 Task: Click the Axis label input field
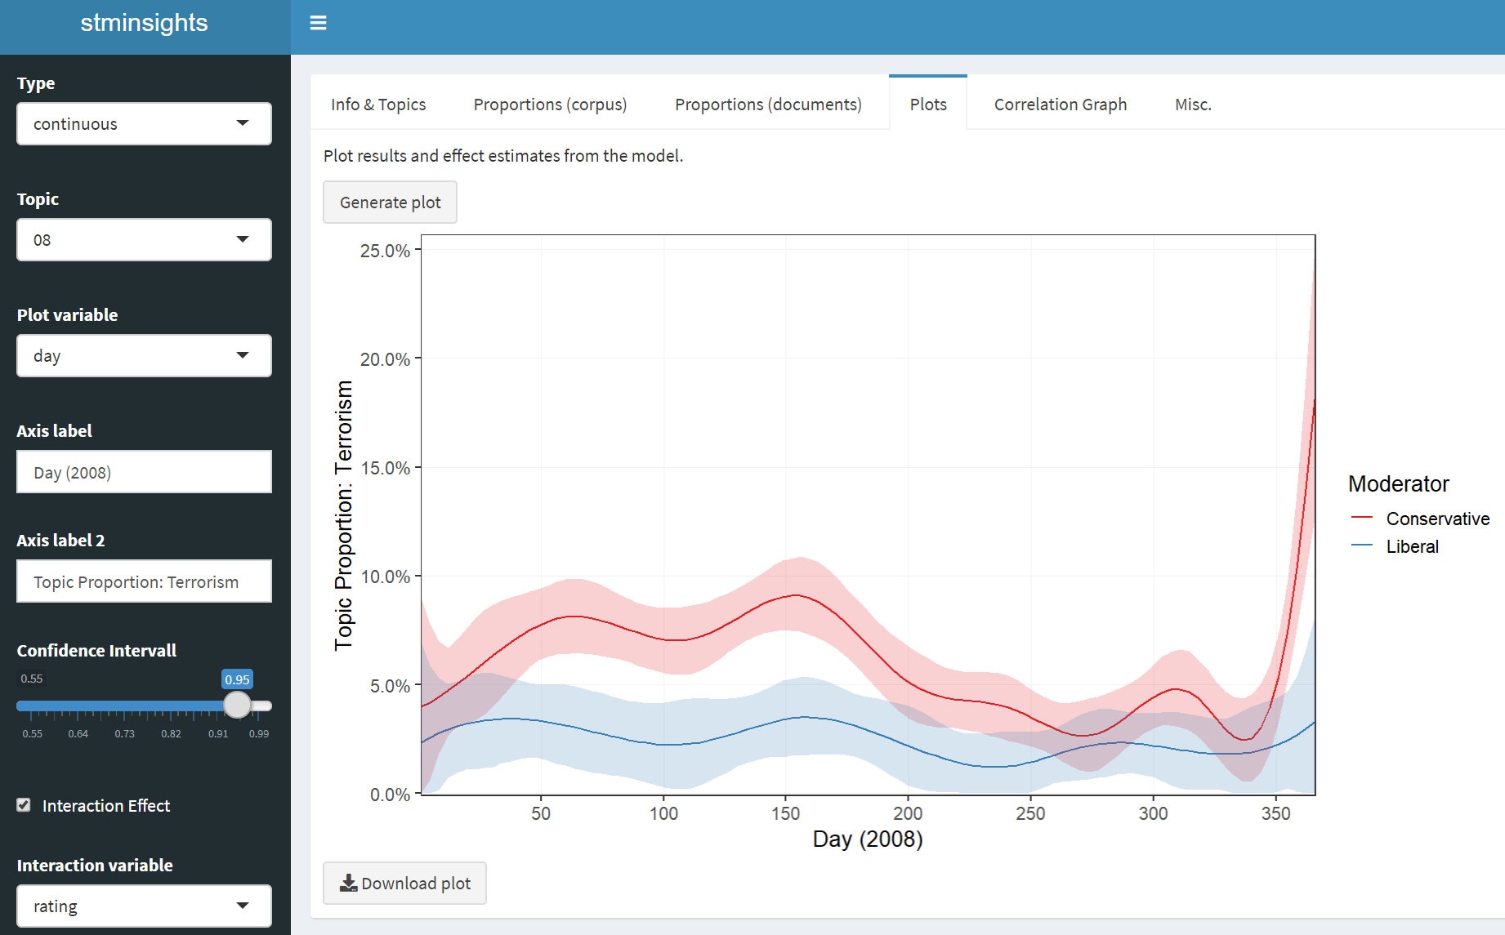(x=144, y=472)
